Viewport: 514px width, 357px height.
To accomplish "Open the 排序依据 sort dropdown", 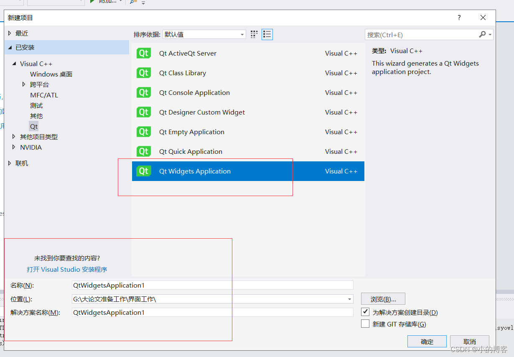I will pyautogui.click(x=242, y=34).
